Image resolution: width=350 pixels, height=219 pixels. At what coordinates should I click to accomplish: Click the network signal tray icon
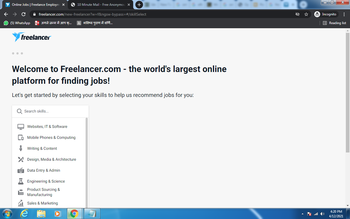coord(316,214)
